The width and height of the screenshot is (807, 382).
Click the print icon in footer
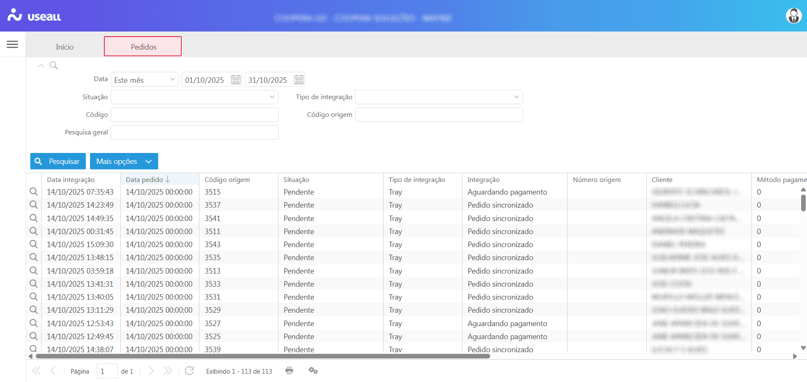(289, 371)
